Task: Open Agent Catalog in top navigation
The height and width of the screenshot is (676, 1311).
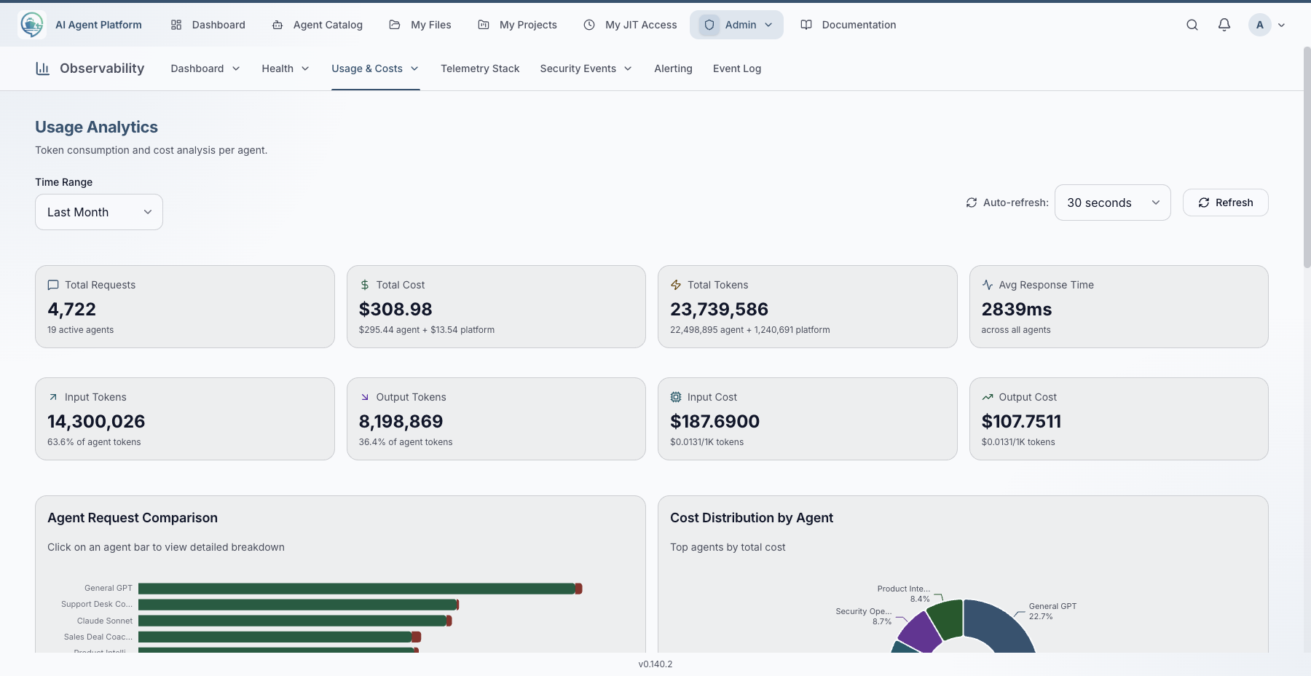Action: pos(317,25)
